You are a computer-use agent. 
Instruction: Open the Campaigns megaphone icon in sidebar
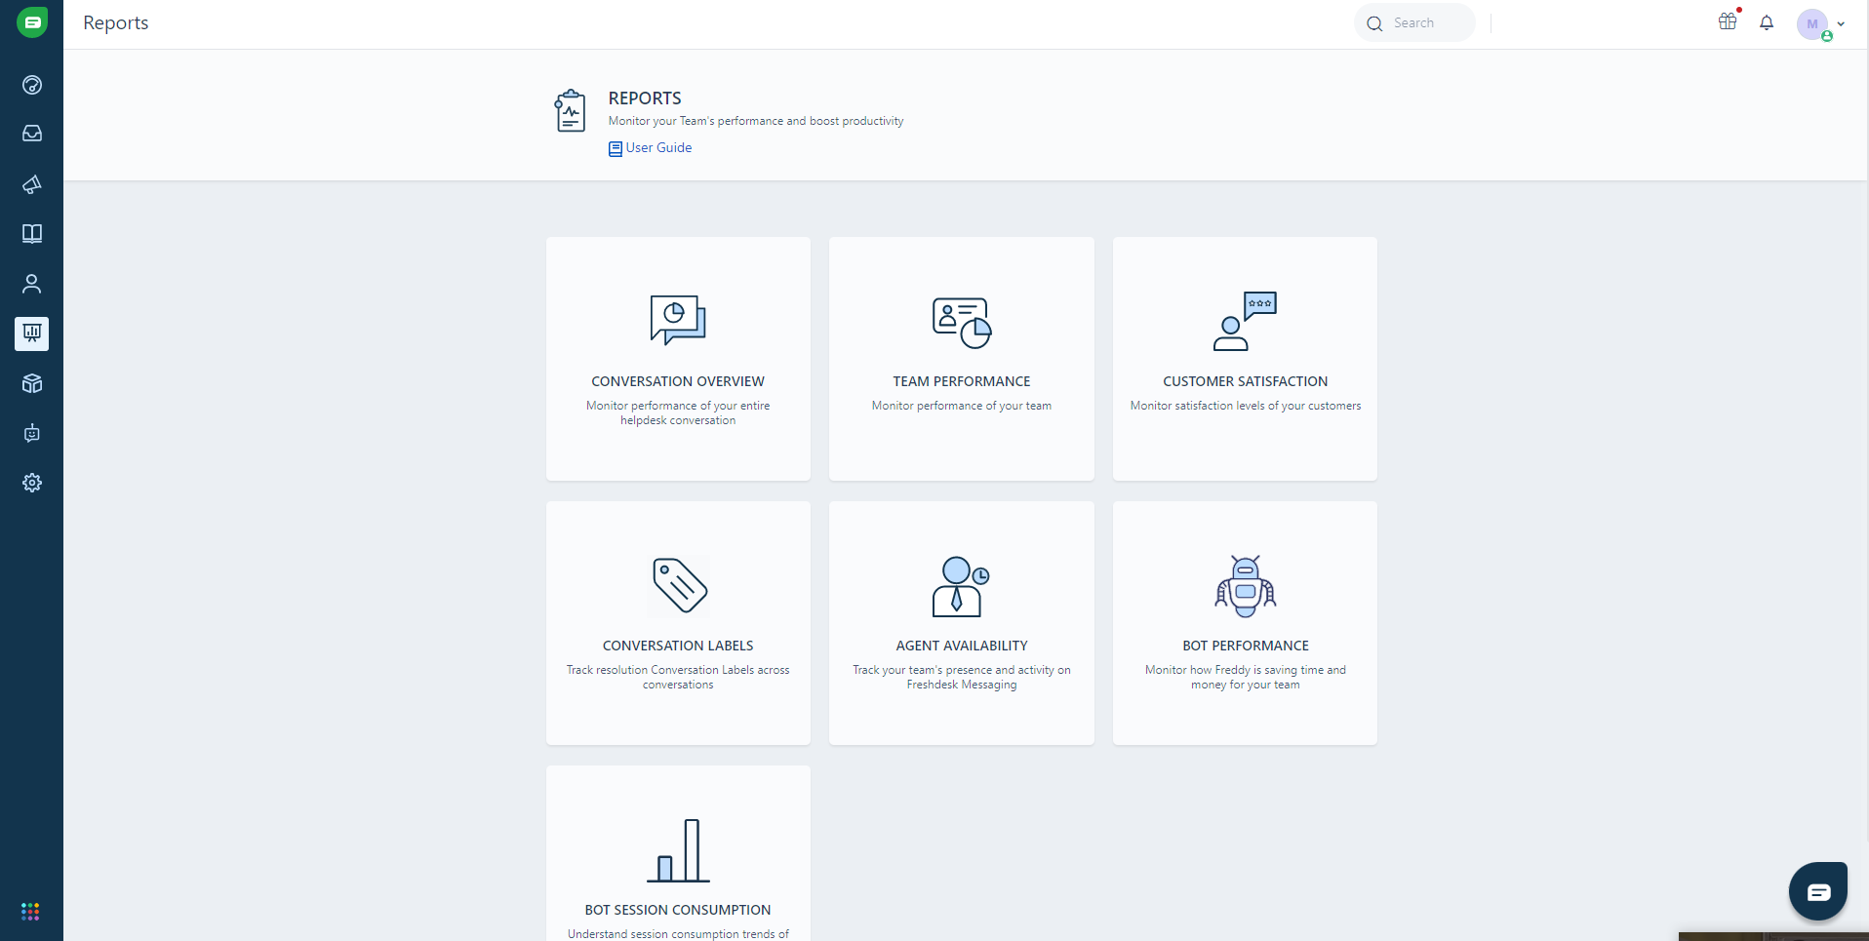pyautogui.click(x=32, y=184)
